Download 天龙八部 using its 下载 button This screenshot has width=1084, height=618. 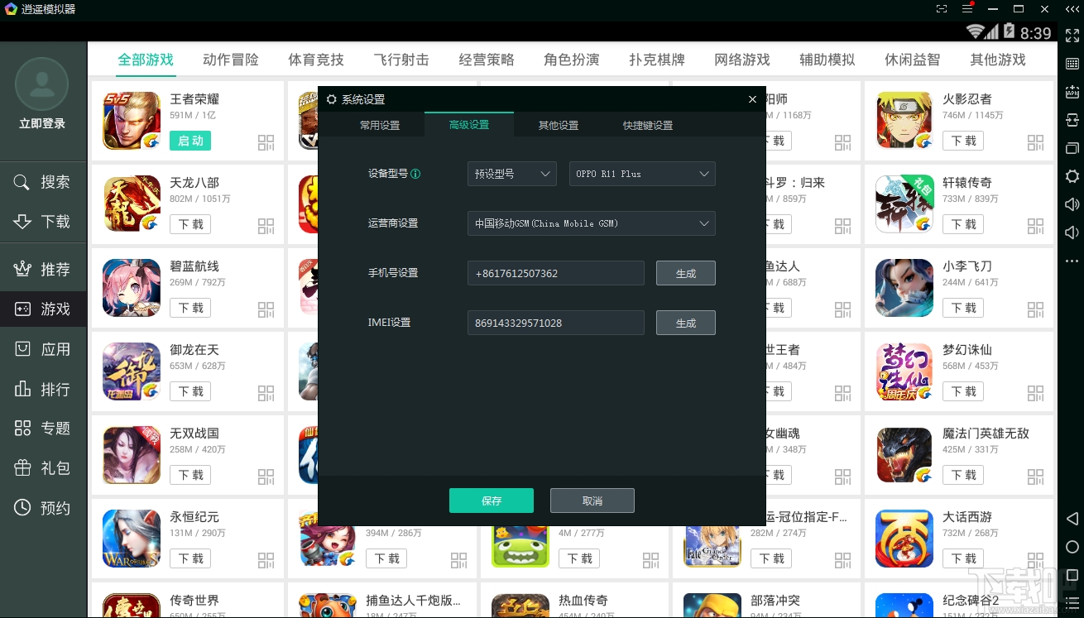point(190,224)
